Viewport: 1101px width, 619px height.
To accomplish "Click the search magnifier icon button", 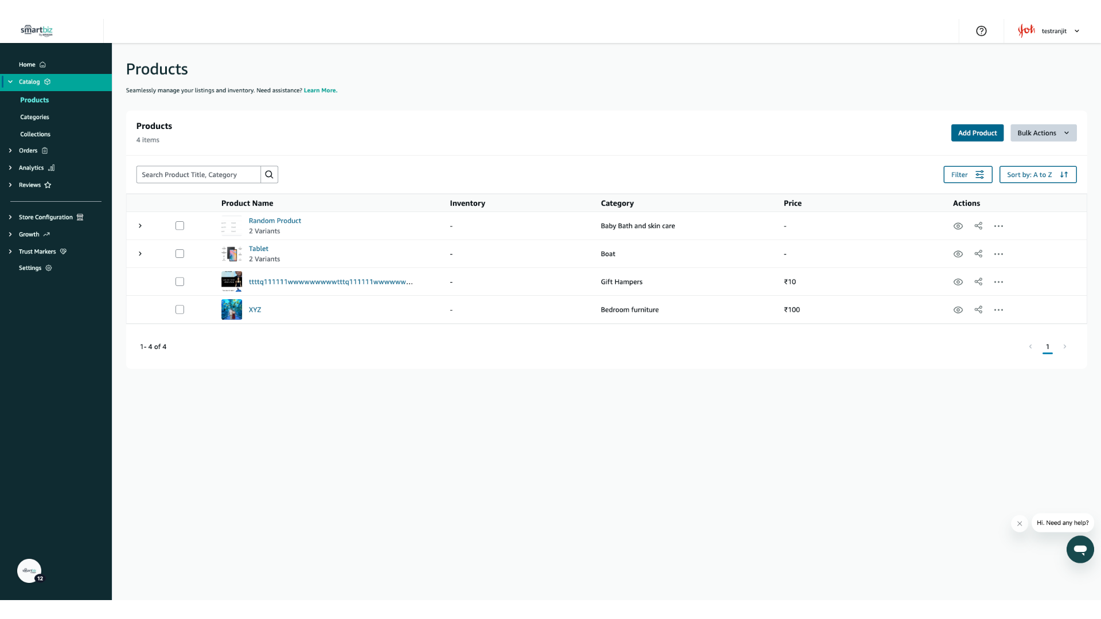I will pos(269,175).
